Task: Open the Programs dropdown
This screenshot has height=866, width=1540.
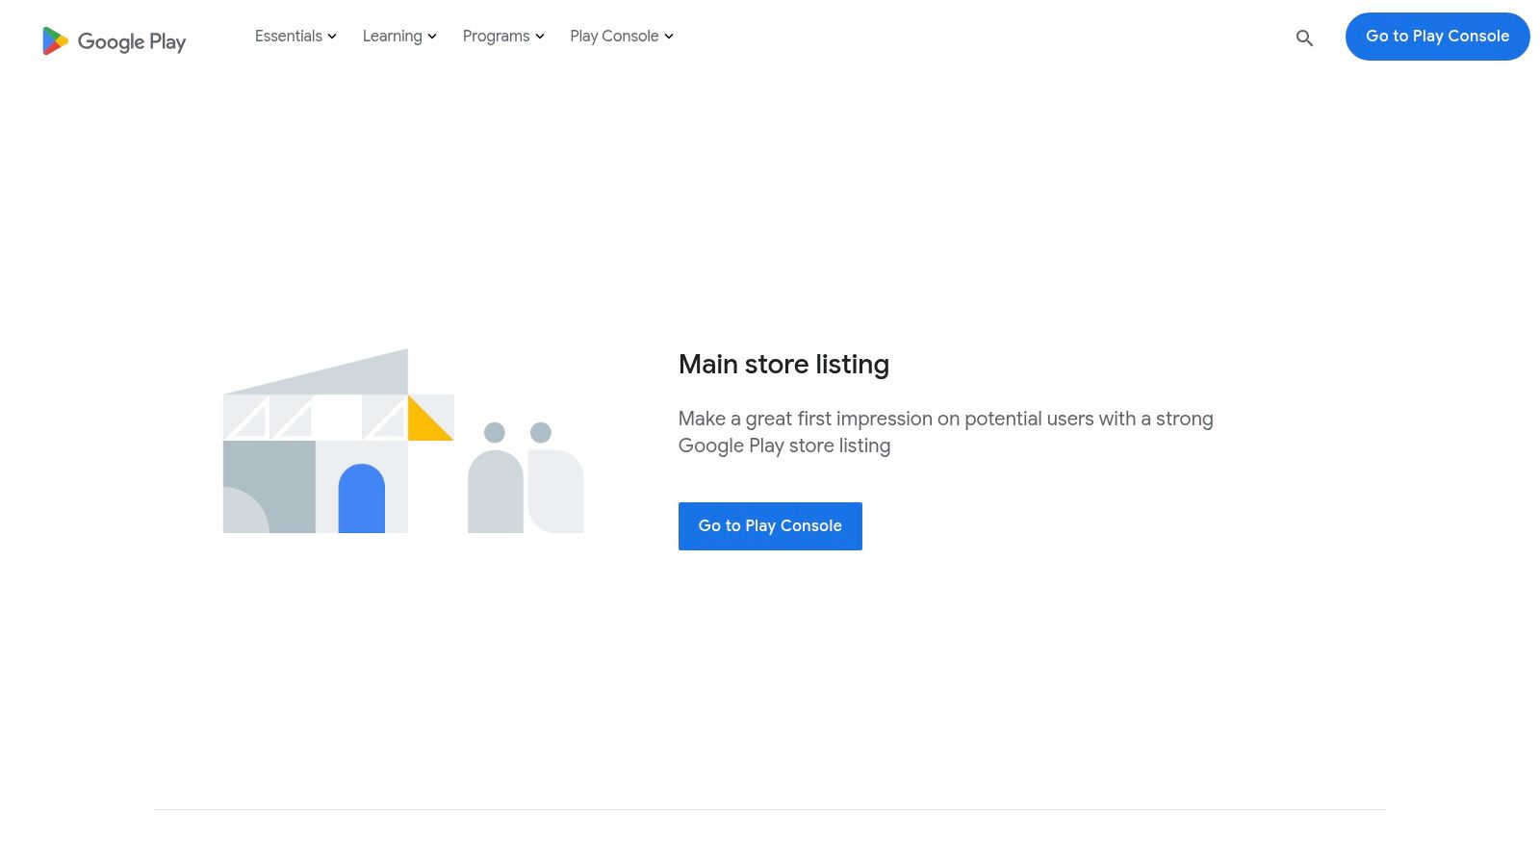Action: (503, 37)
